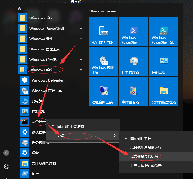Screen dimensions: 193x179
Task: Expand the Windows 轻松使用 chevron
Action: (81, 59)
